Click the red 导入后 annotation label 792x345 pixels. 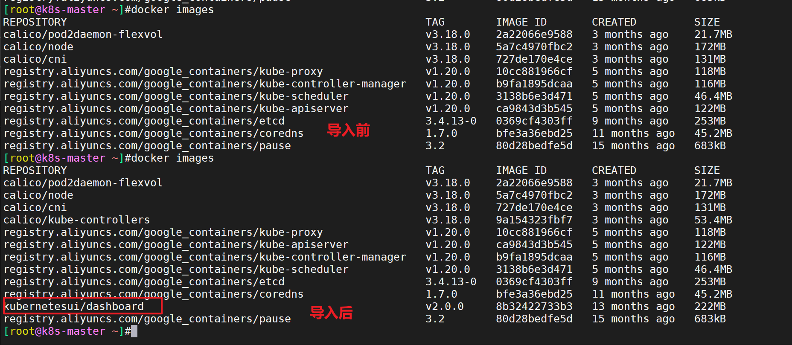pyautogui.click(x=331, y=313)
